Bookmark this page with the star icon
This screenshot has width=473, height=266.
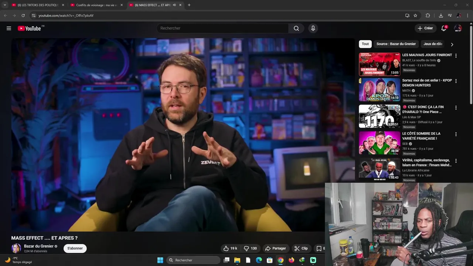415,16
